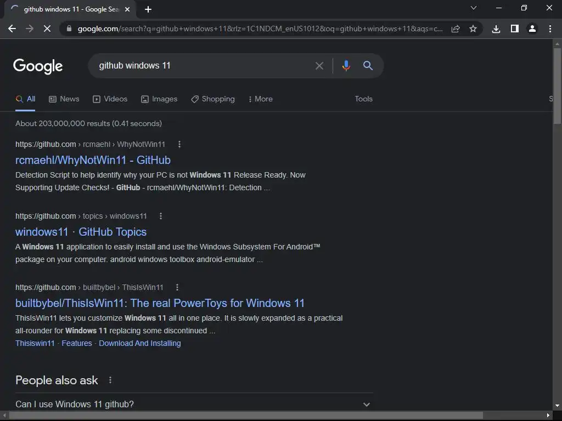Select the All results tab
Viewport: 562px width, 421px height.
coord(25,99)
